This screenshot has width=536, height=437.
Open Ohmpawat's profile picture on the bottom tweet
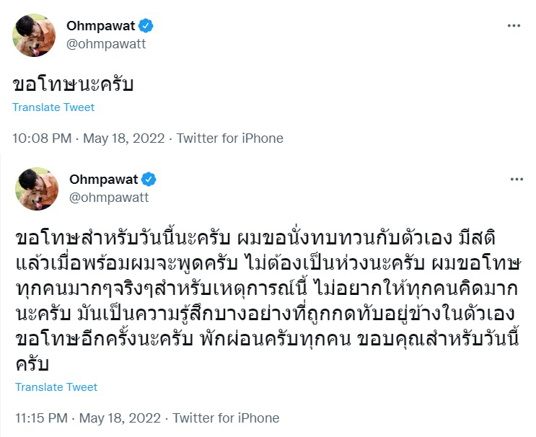click(38, 188)
